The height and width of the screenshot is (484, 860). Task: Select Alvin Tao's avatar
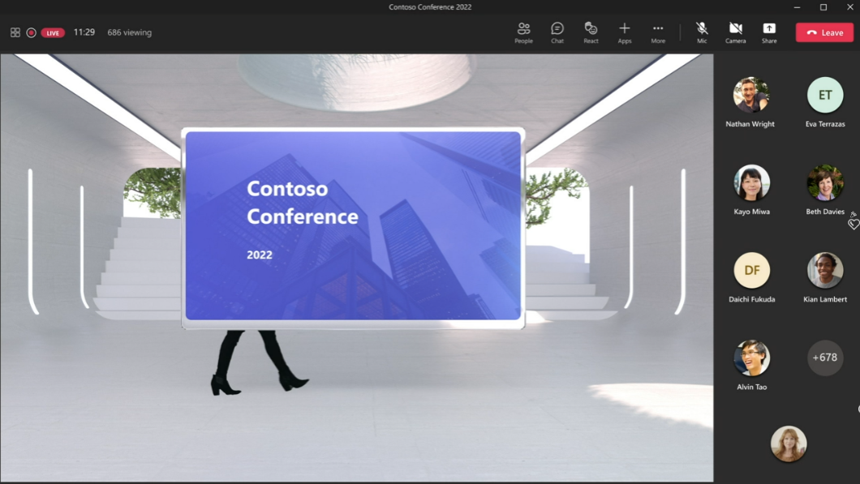click(751, 358)
